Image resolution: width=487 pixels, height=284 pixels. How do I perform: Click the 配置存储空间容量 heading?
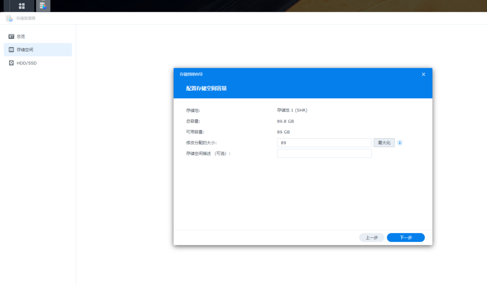coord(207,88)
